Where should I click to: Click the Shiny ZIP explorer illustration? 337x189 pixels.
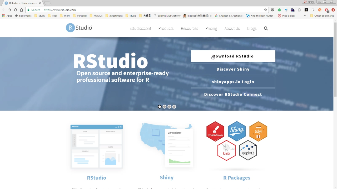(166, 145)
